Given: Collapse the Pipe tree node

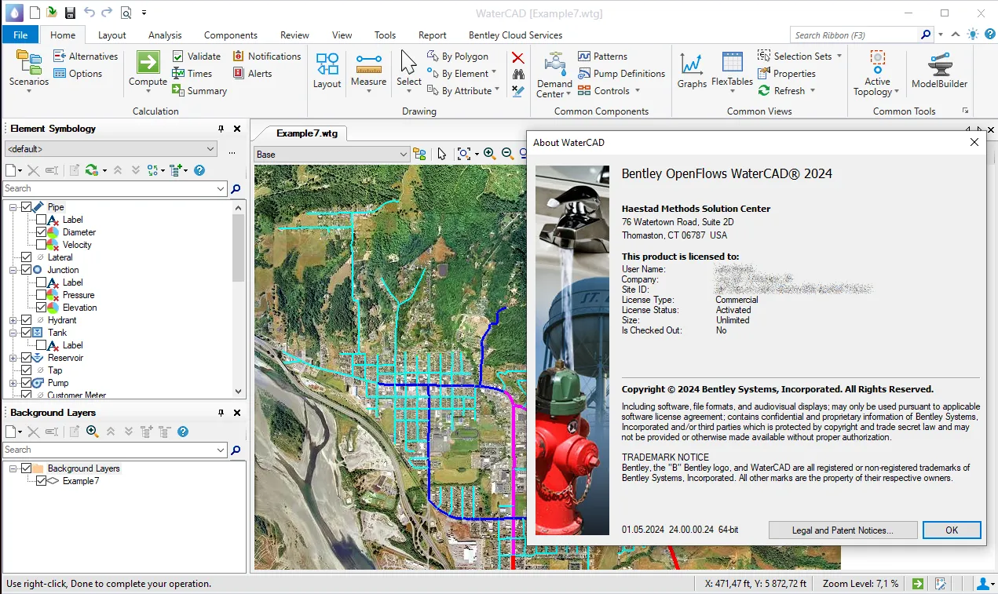Looking at the screenshot, I should [13, 207].
